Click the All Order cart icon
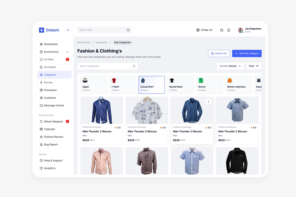This screenshot has height=197, width=296. (x=41, y=60)
